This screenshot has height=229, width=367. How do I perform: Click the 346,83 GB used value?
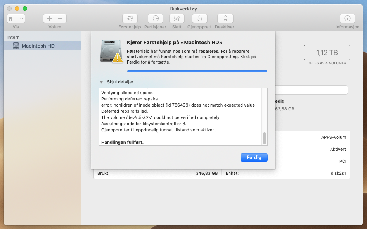[207, 173]
